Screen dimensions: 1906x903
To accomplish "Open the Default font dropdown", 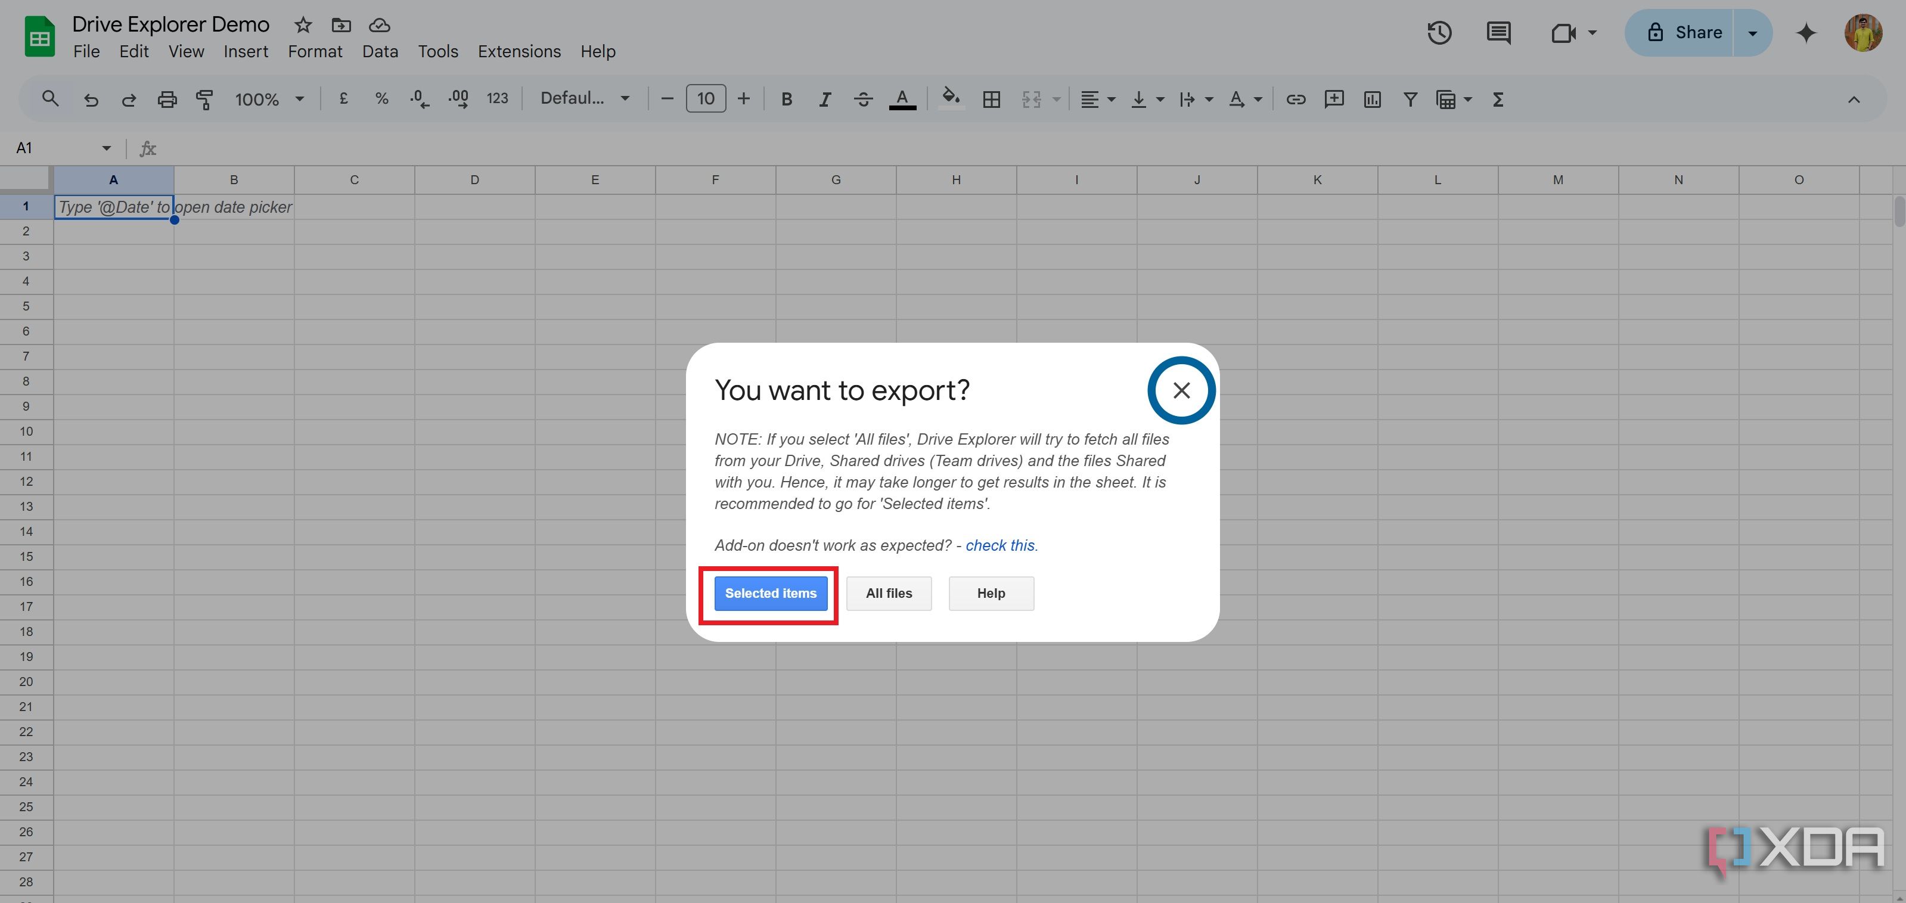I will [x=585, y=98].
